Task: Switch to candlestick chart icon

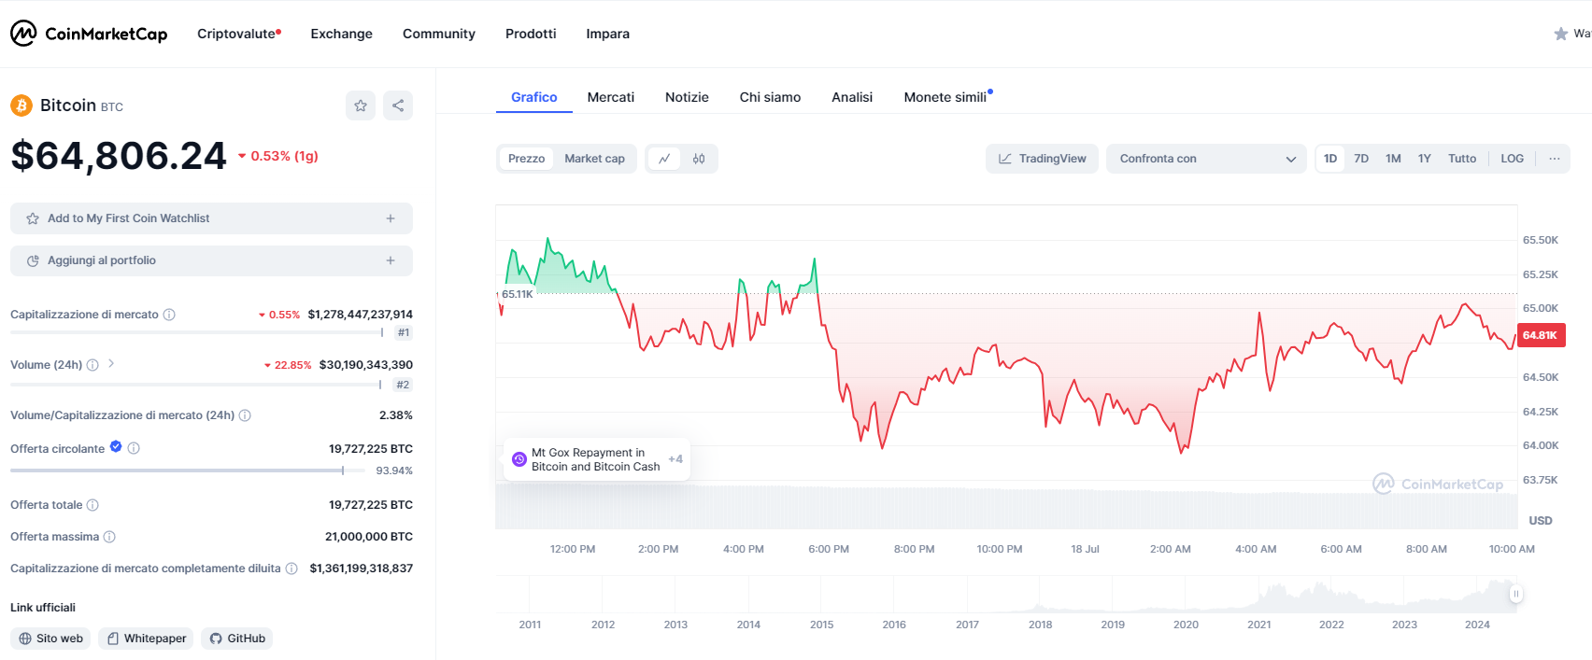Action: pyautogui.click(x=699, y=159)
